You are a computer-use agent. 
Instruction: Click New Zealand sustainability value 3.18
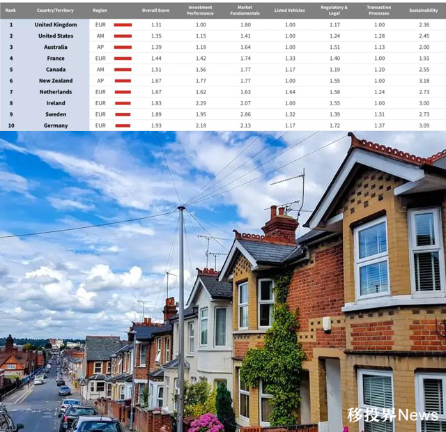424,81
